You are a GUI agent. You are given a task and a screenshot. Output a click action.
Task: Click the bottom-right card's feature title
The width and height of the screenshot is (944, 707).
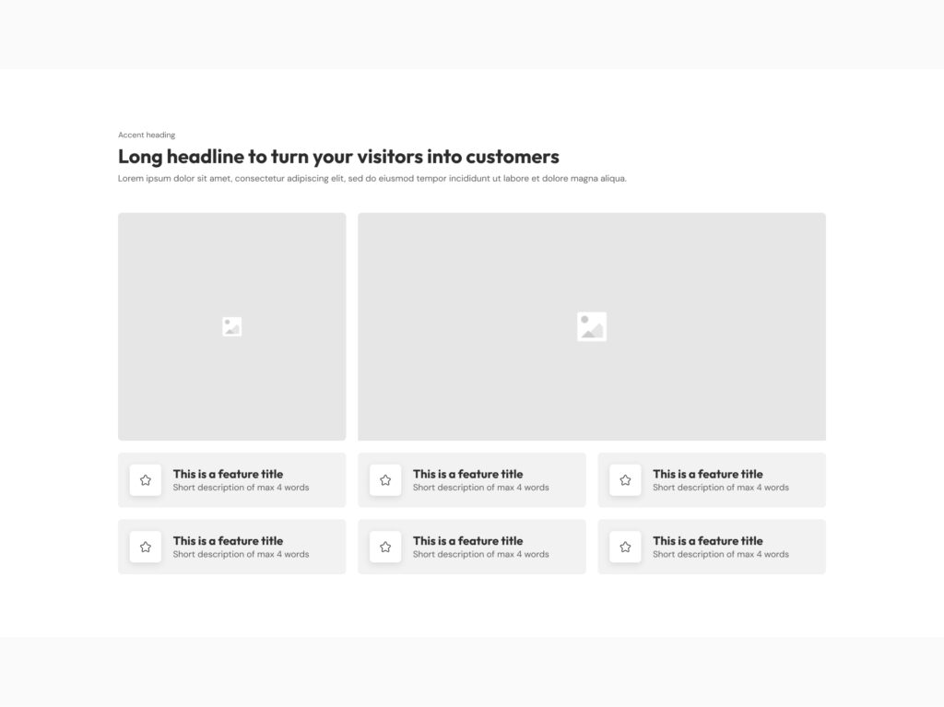tap(707, 541)
